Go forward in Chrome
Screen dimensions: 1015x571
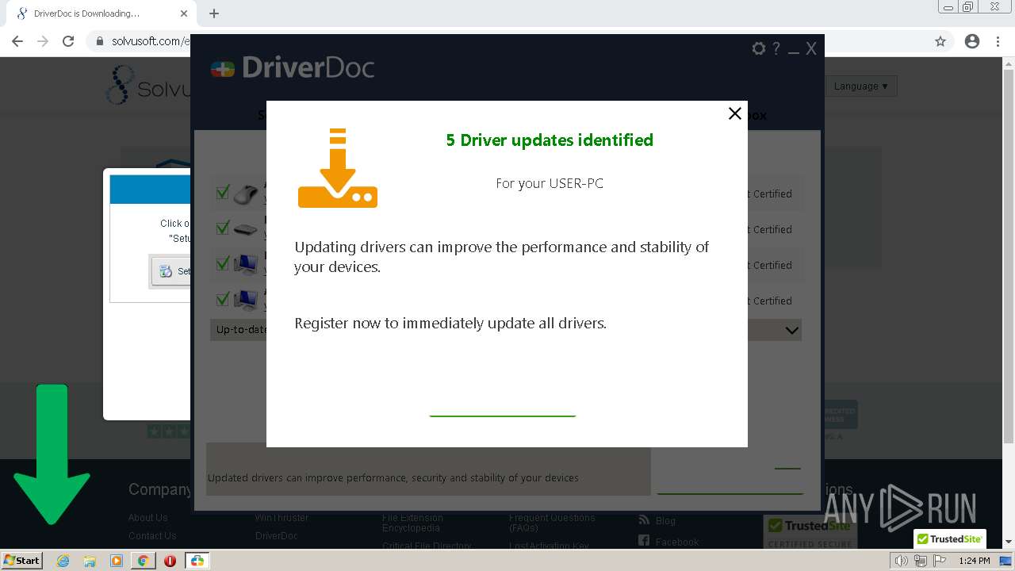[43, 41]
